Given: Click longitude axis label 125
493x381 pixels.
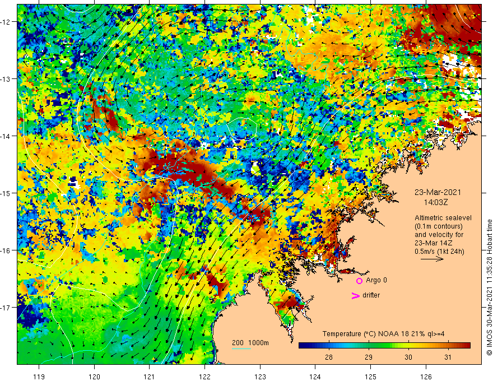Looking at the screenshot, I should [371, 377].
